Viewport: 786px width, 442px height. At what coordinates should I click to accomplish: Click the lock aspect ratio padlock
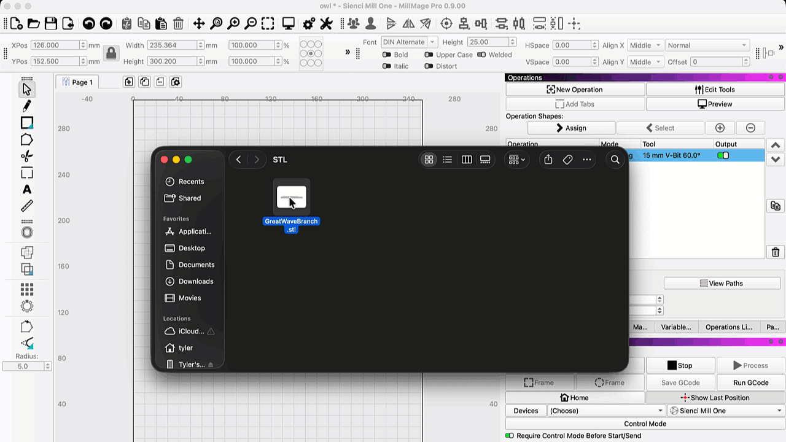[111, 53]
